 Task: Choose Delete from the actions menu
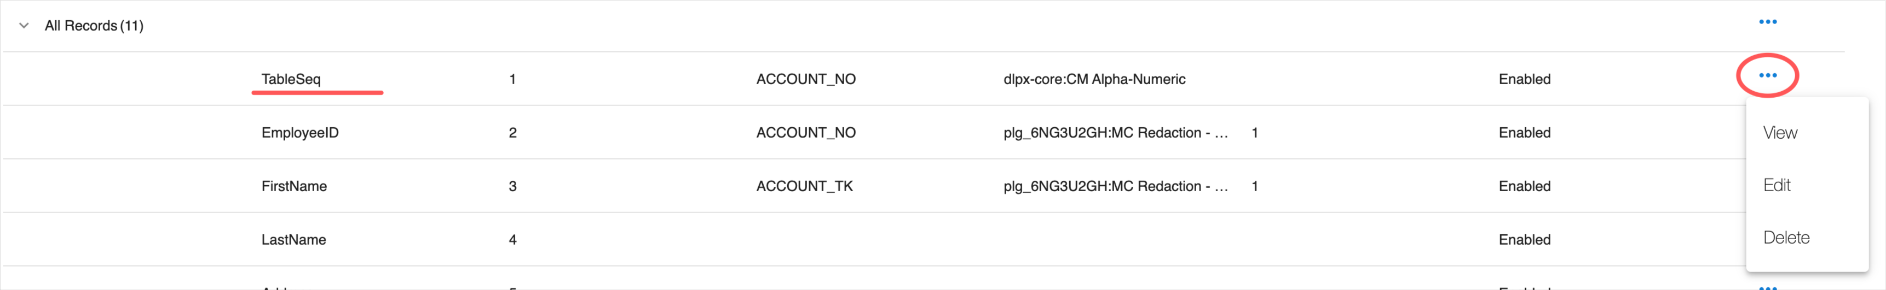pos(1786,238)
